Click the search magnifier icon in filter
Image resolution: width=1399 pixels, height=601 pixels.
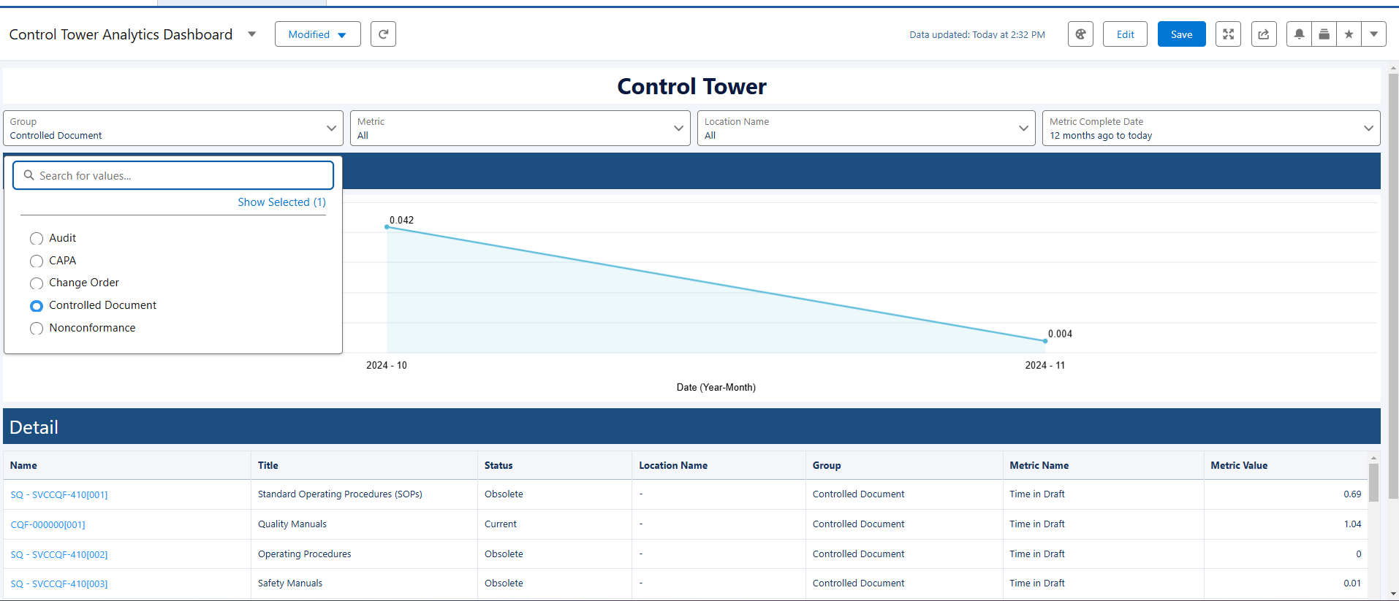pyautogui.click(x=29, y=175)
